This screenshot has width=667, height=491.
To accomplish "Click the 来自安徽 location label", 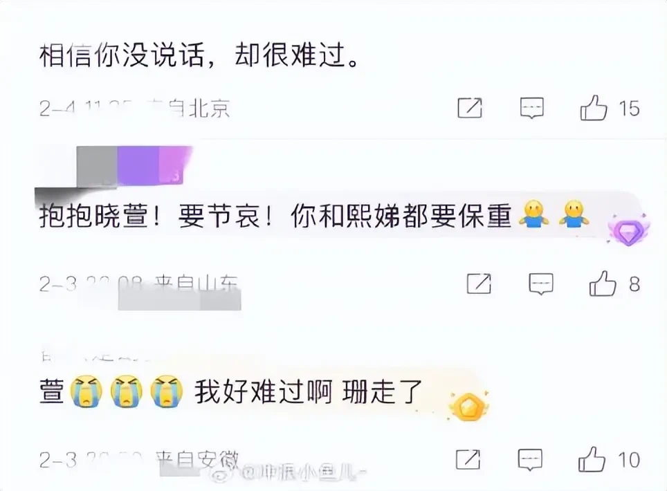I will (x=197, y=460).
